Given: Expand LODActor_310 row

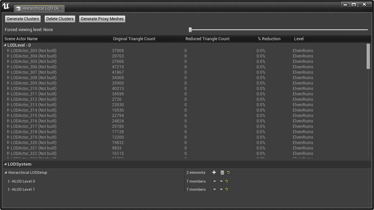Looking at the screenshot, I should pyautogui.click(x=8, y=89).
